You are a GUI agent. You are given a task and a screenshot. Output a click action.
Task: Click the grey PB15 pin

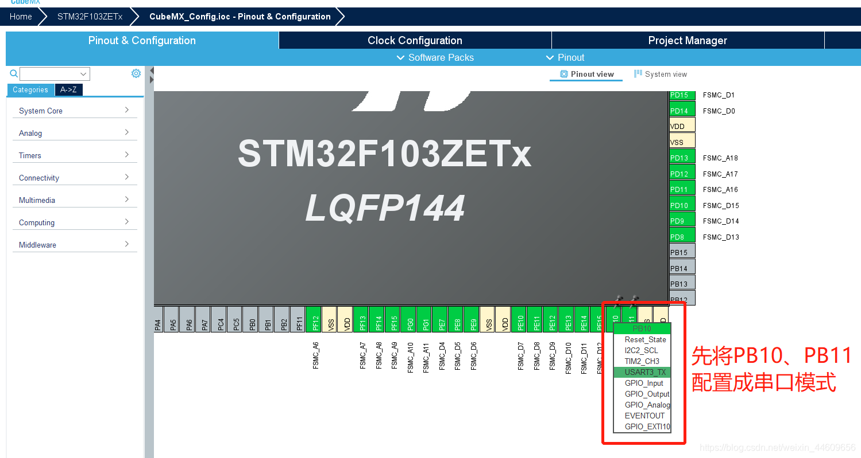[x=682, y=251]
